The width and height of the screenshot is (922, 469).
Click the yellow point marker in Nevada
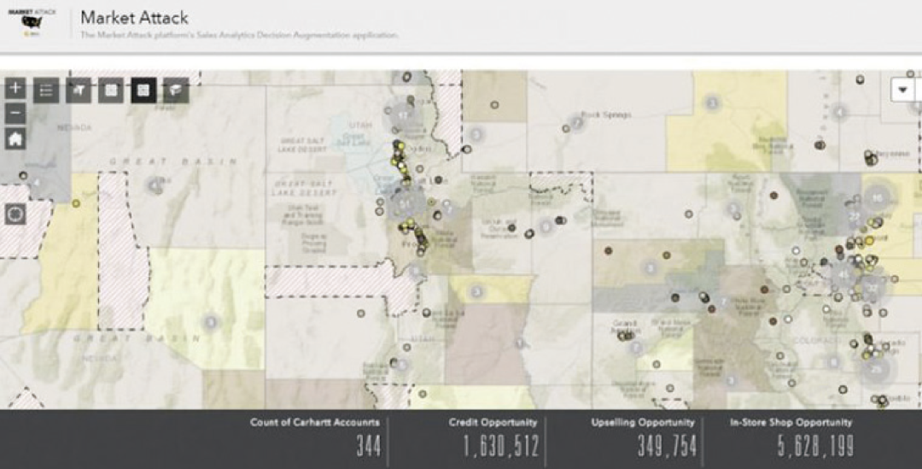pos(76,203)
